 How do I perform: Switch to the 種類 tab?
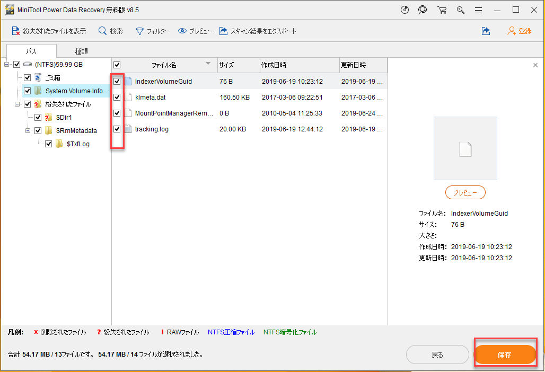(81, 51)
